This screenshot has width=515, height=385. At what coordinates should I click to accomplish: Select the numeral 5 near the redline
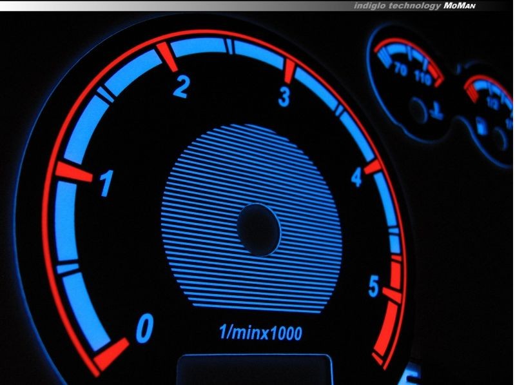pos(374,286)
